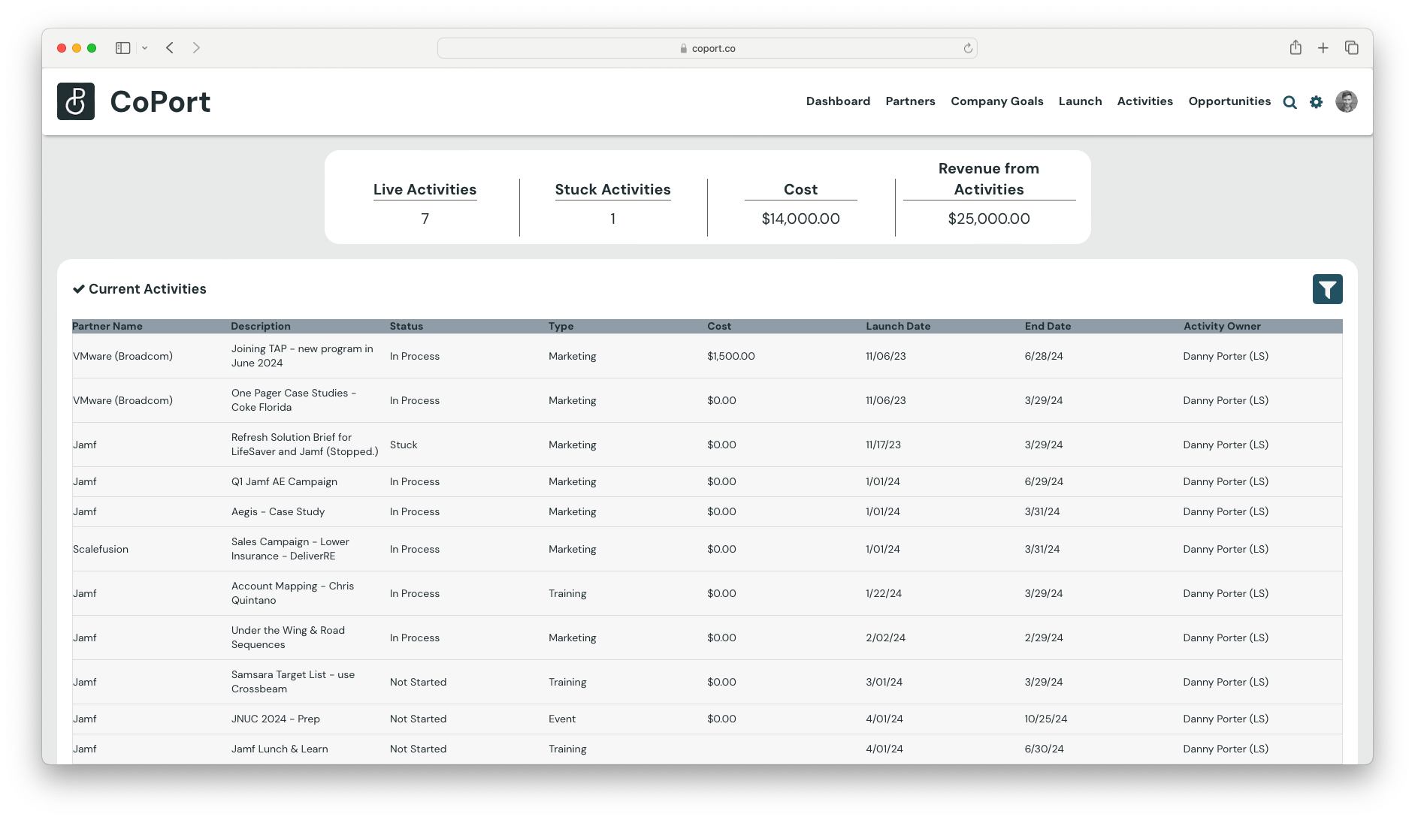Screen dimensions: 1415x820
Task: Click the Cost summary heading
Action: (800, 190)
